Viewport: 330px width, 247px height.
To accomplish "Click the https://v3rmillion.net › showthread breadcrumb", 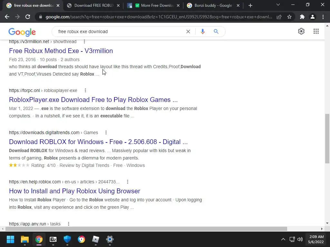I will coord(43,41).
